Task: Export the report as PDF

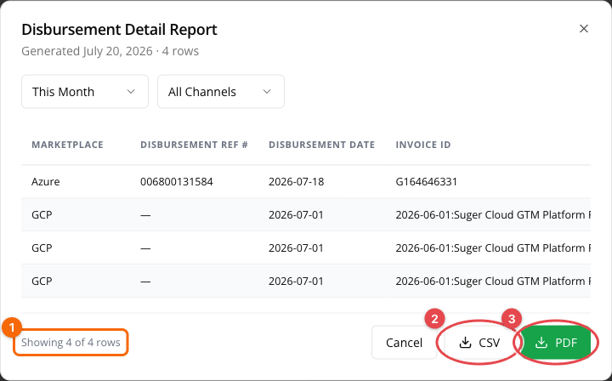Action: (x=556, y=343)
